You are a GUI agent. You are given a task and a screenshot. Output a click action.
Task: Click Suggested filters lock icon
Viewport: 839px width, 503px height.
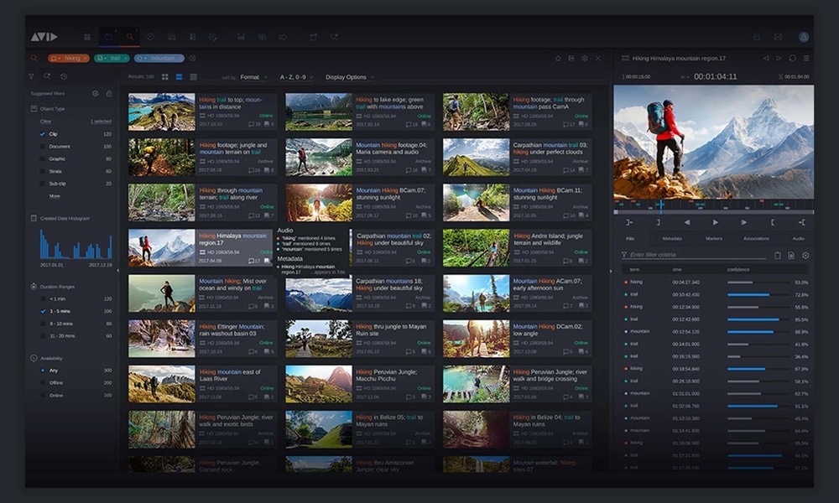coord(108,93)
